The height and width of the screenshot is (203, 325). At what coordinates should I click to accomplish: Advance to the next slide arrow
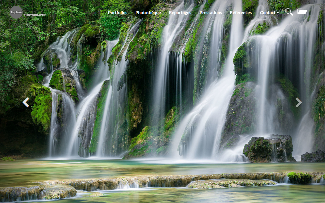tap(299, 102)
